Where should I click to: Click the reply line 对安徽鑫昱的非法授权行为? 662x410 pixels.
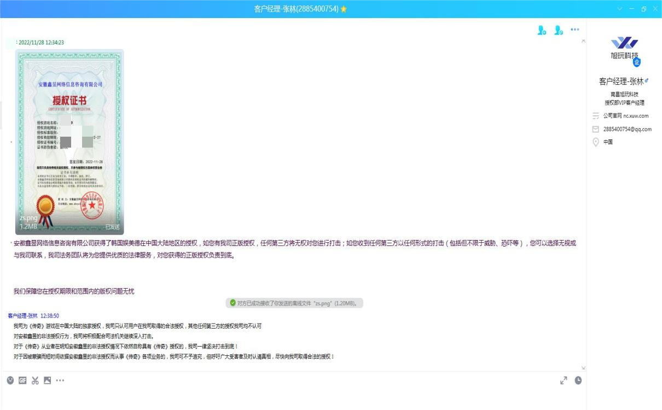[83, 336]
